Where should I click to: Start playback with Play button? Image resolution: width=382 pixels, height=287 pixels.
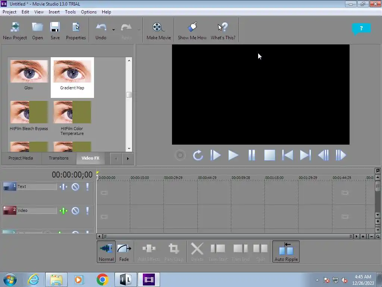coord(233,155)
